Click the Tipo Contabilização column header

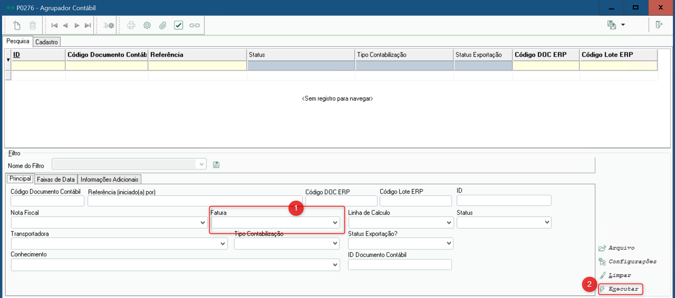pyautogui.click(x=404, y=55)
